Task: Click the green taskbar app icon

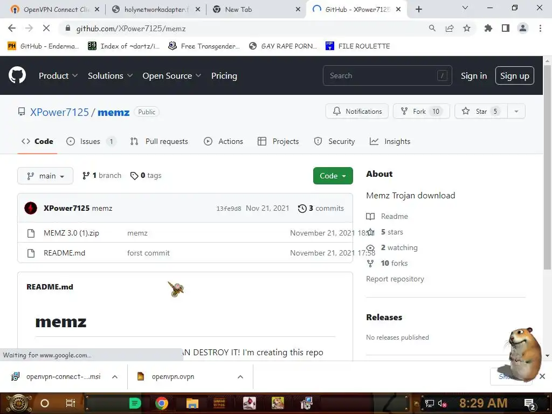Action: point(135,403)
